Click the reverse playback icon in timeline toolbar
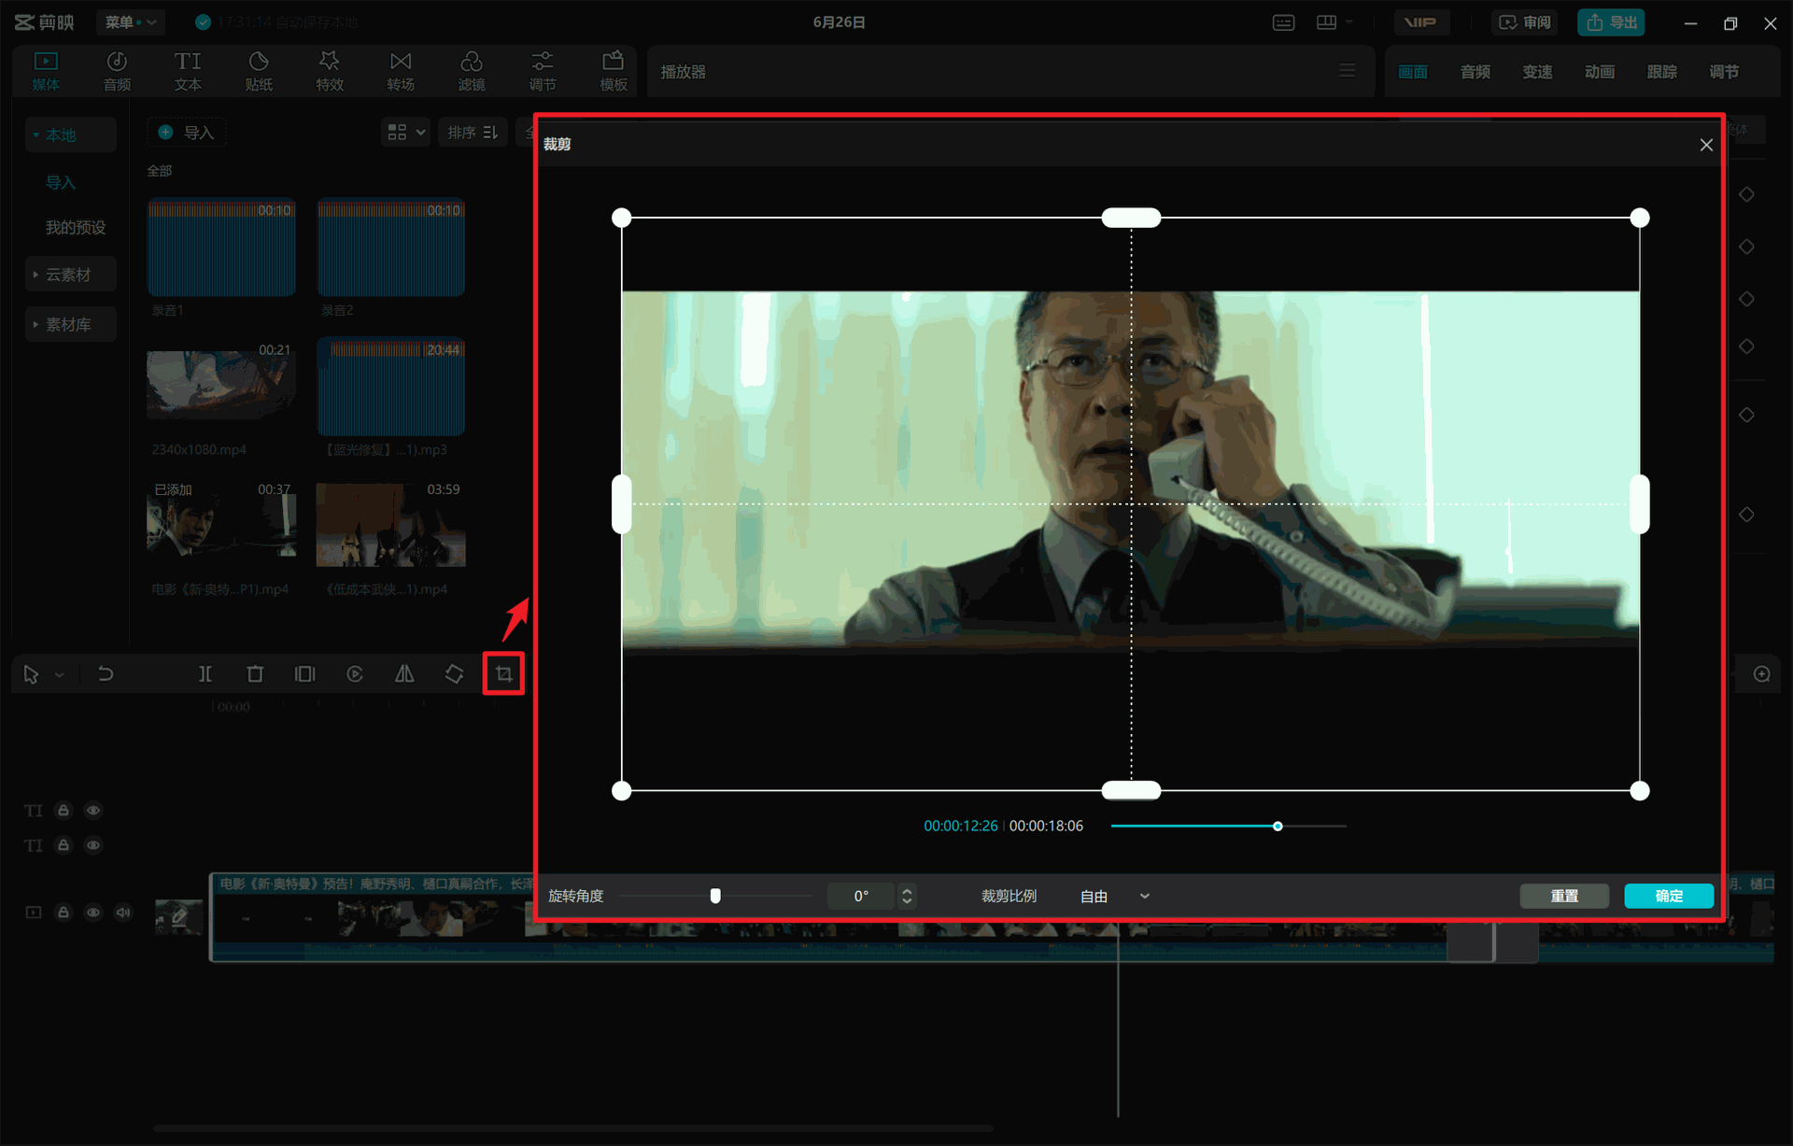 pyautogui.click(x=355, y=674)
